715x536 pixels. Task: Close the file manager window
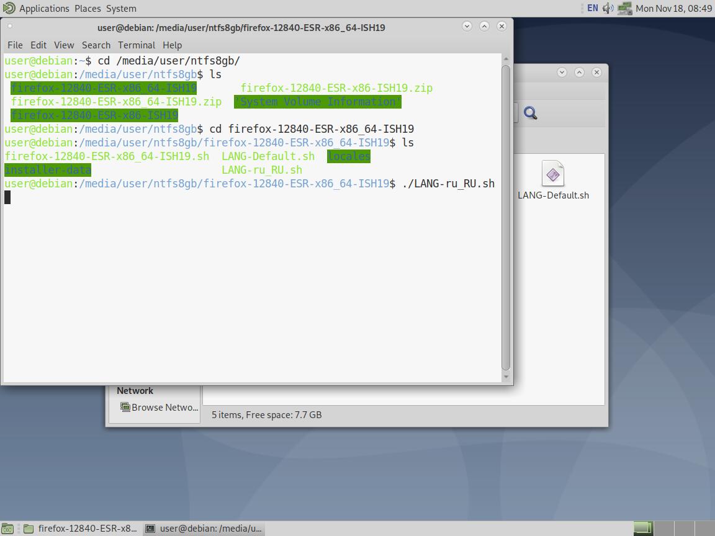596,72
